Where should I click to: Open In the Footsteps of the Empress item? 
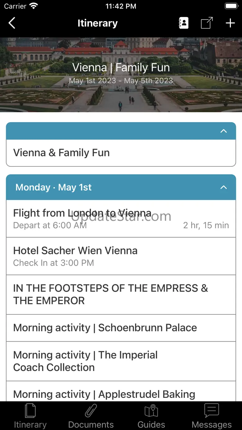coord(121,295)
